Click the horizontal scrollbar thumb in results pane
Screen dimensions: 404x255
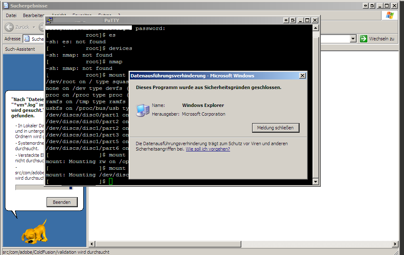(168, 244)
